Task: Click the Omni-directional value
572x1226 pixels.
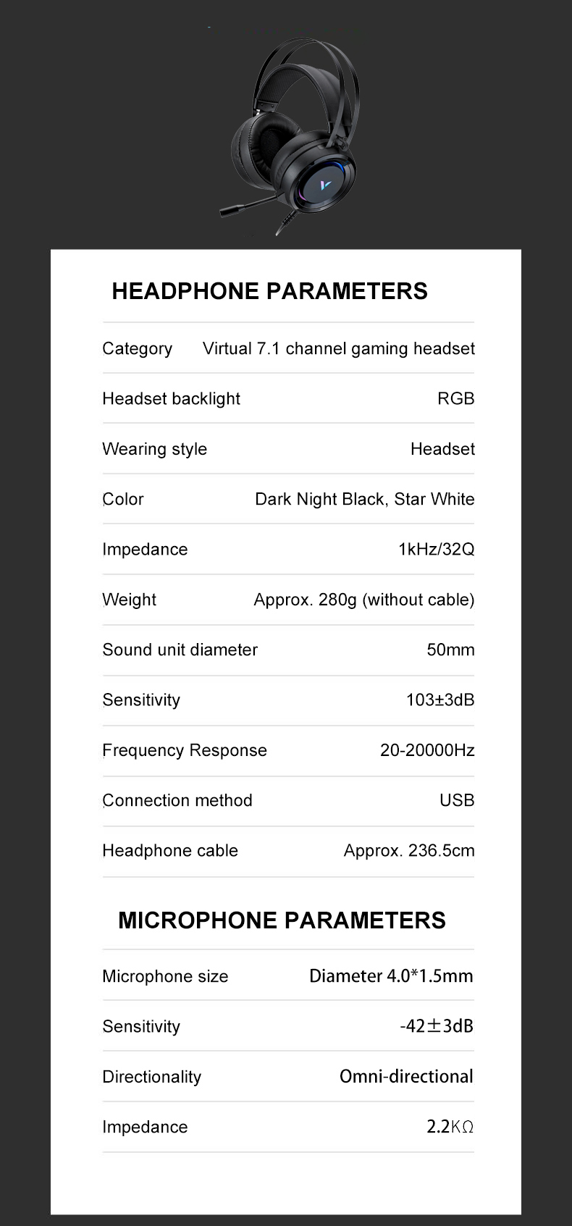Action: [x=405, y=1077]
